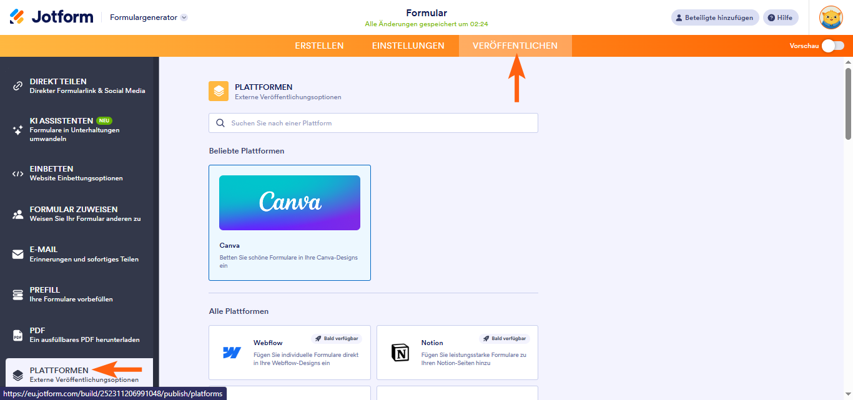Switch to the EINSTELLUNGEN tab
Viewport: 853px width, 400px height.
pyautogui.click(x=408, y=46)
